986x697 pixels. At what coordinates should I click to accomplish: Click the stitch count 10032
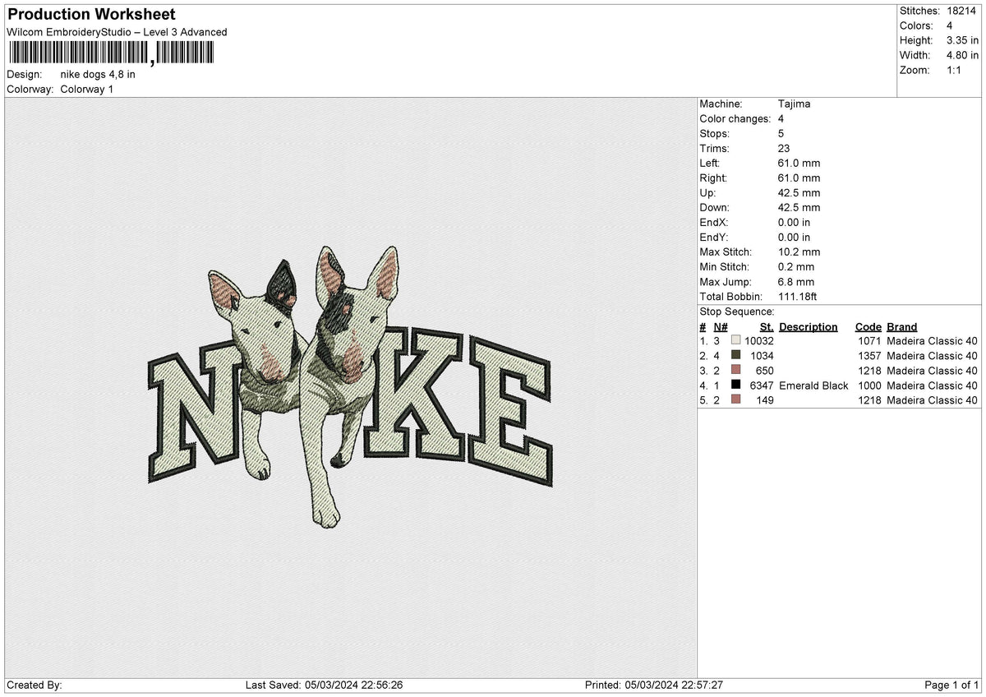(x=759, y=341)
